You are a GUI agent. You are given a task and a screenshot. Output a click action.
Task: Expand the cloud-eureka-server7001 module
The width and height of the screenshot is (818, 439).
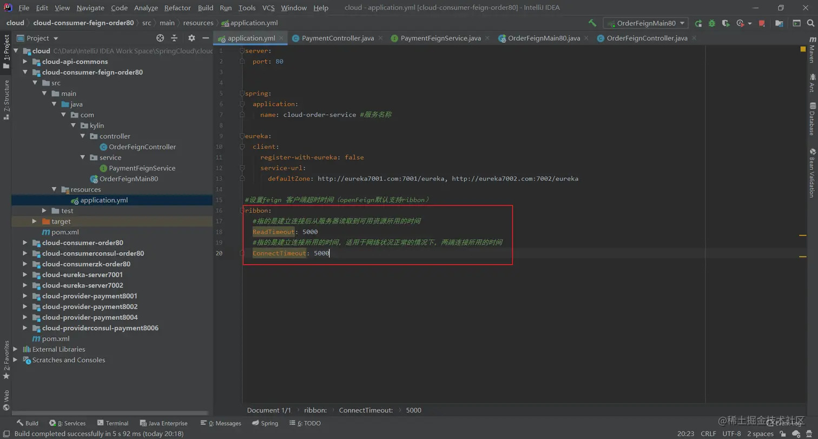coord(25,274)
